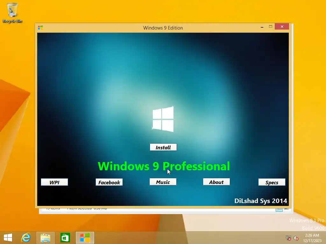326x244 pixels.
Task: Maximize the Windows 9 Edition window
Action: coord(271,27)
